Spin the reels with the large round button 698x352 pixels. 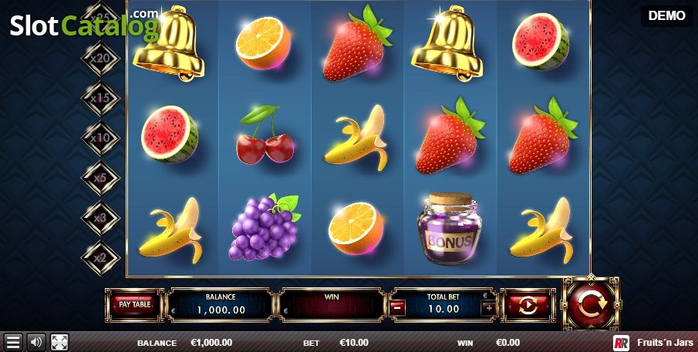[x=591, y=304]
